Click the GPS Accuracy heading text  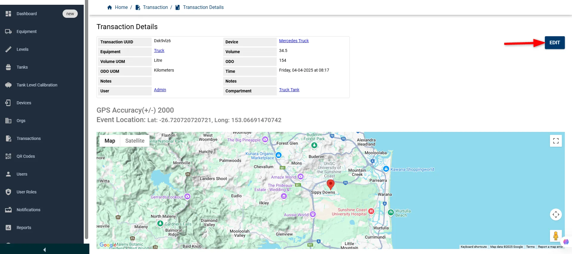(x=135, y=110)
